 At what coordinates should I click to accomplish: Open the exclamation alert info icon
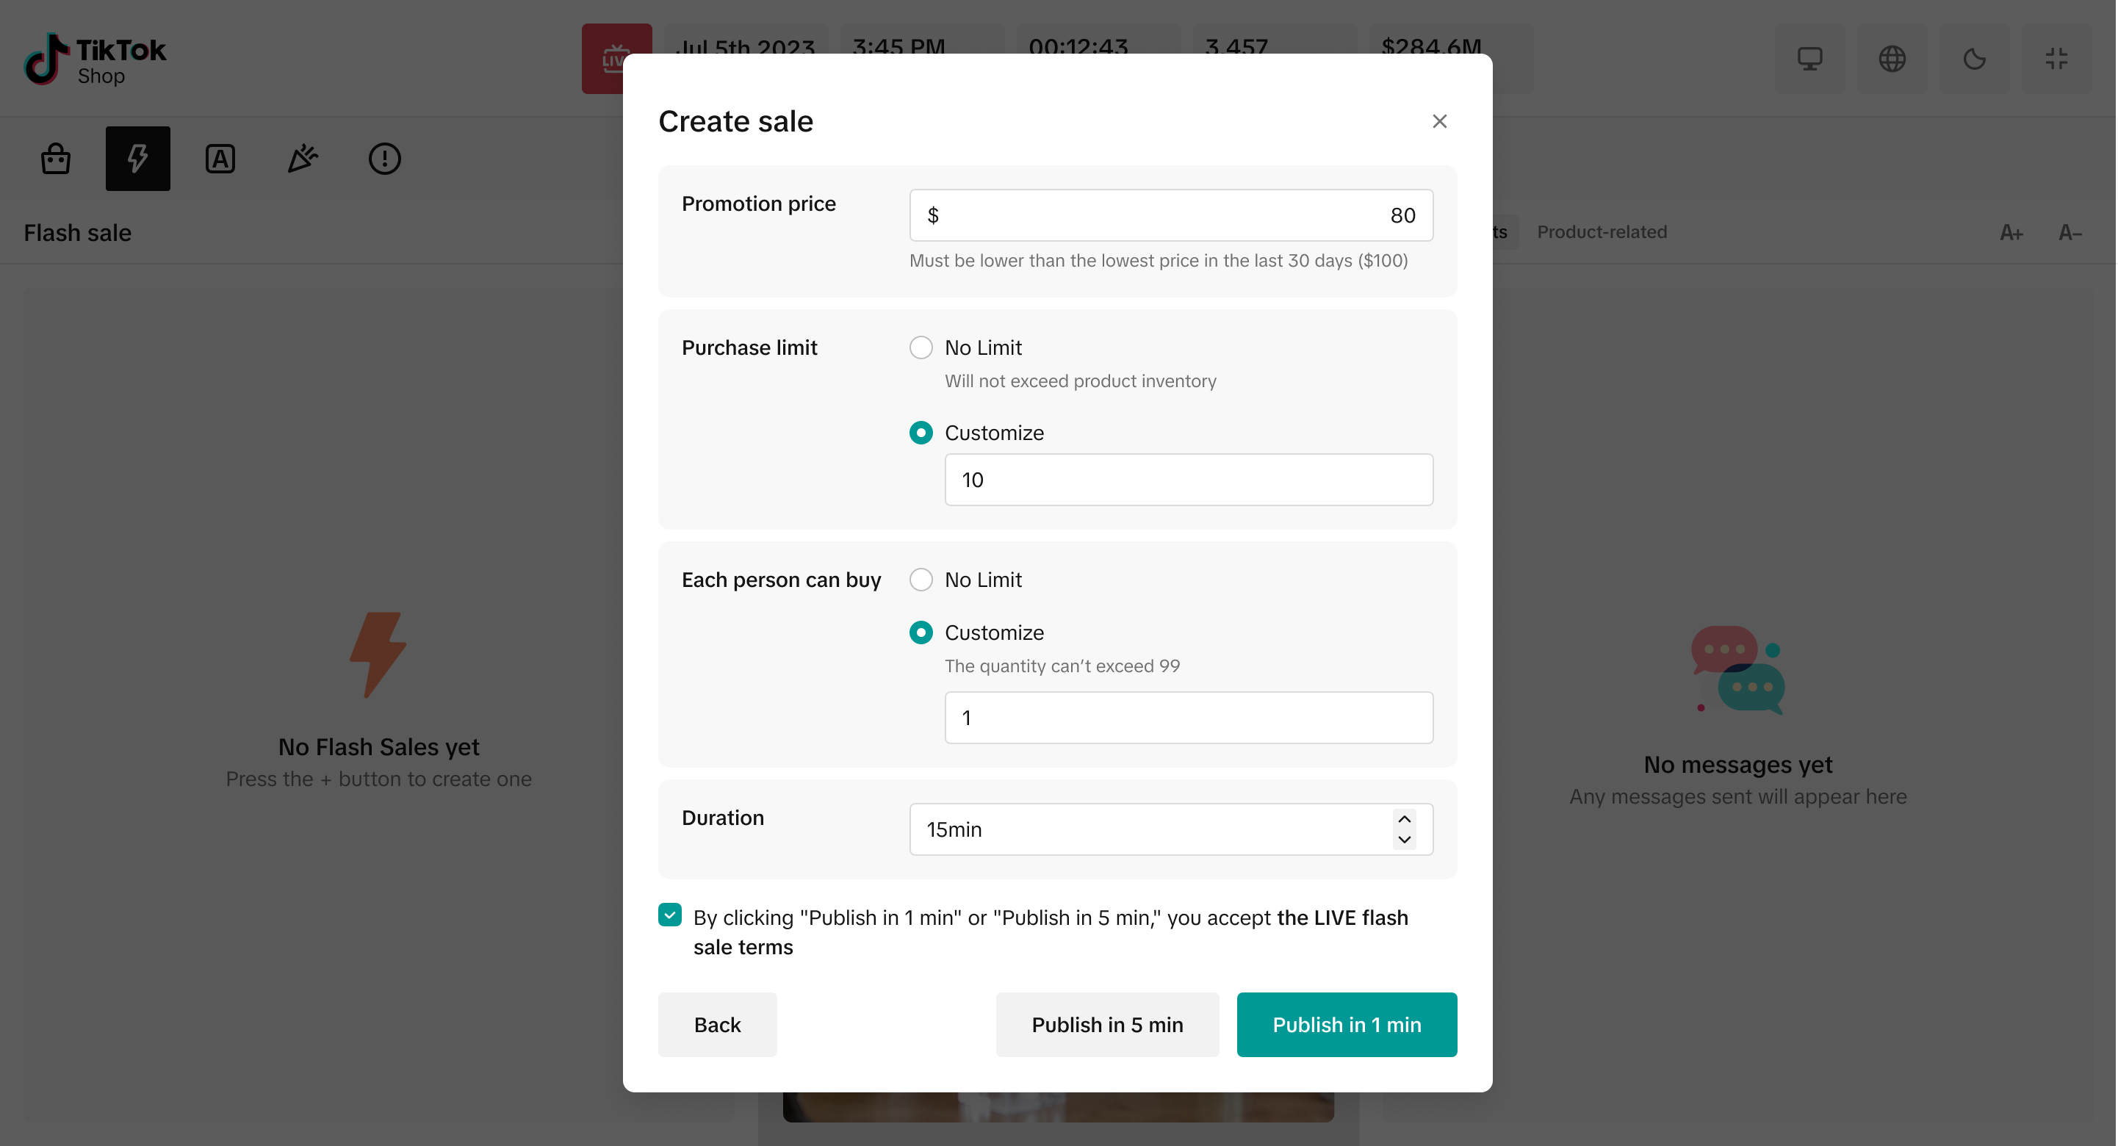(385, 159)
